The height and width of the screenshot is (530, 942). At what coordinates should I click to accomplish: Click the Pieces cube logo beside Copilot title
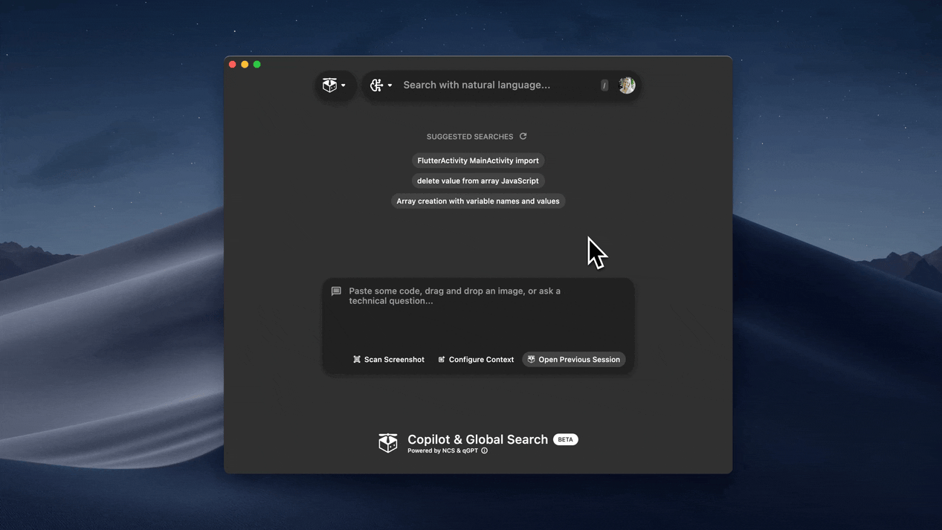(388, 443)
